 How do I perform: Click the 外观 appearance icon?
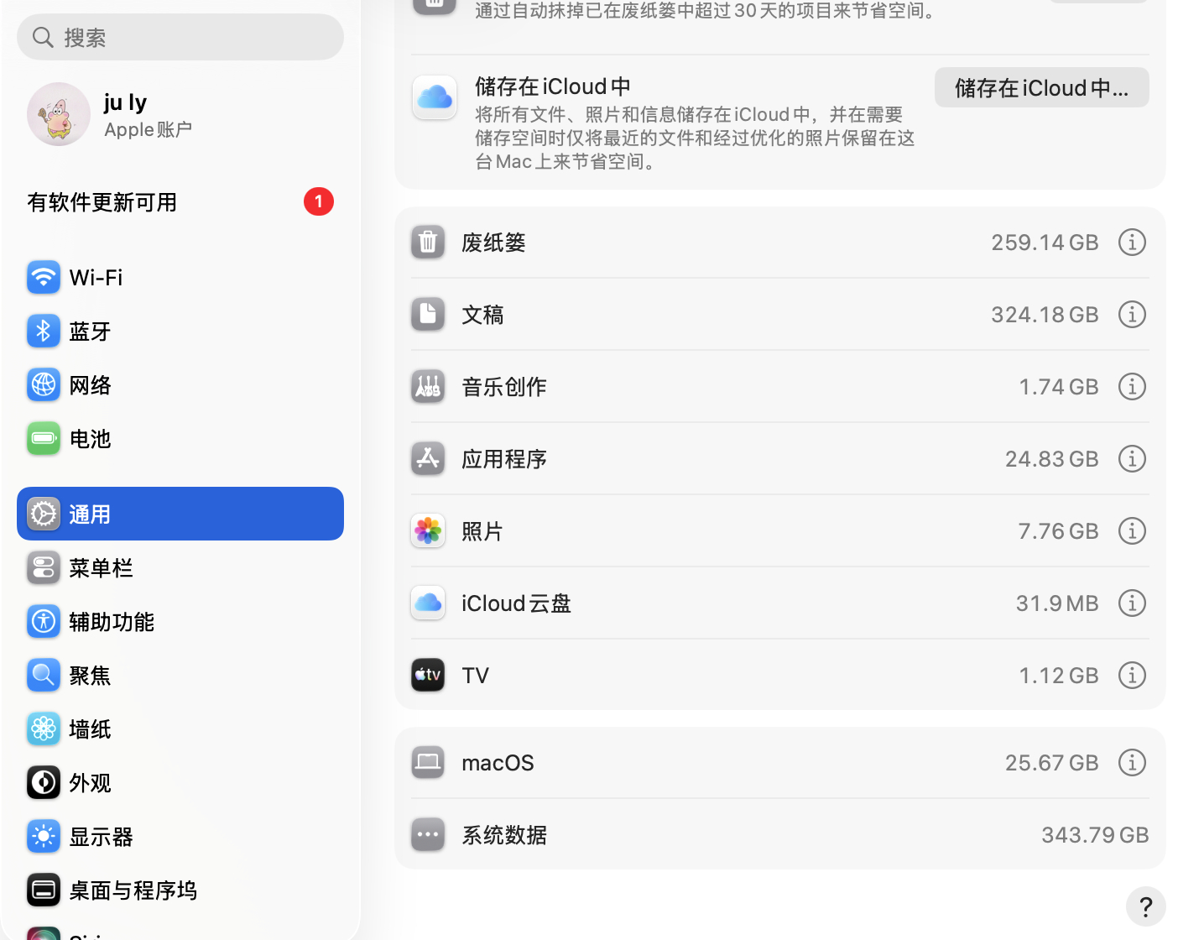pyautogui.click(x=44, y=782)
